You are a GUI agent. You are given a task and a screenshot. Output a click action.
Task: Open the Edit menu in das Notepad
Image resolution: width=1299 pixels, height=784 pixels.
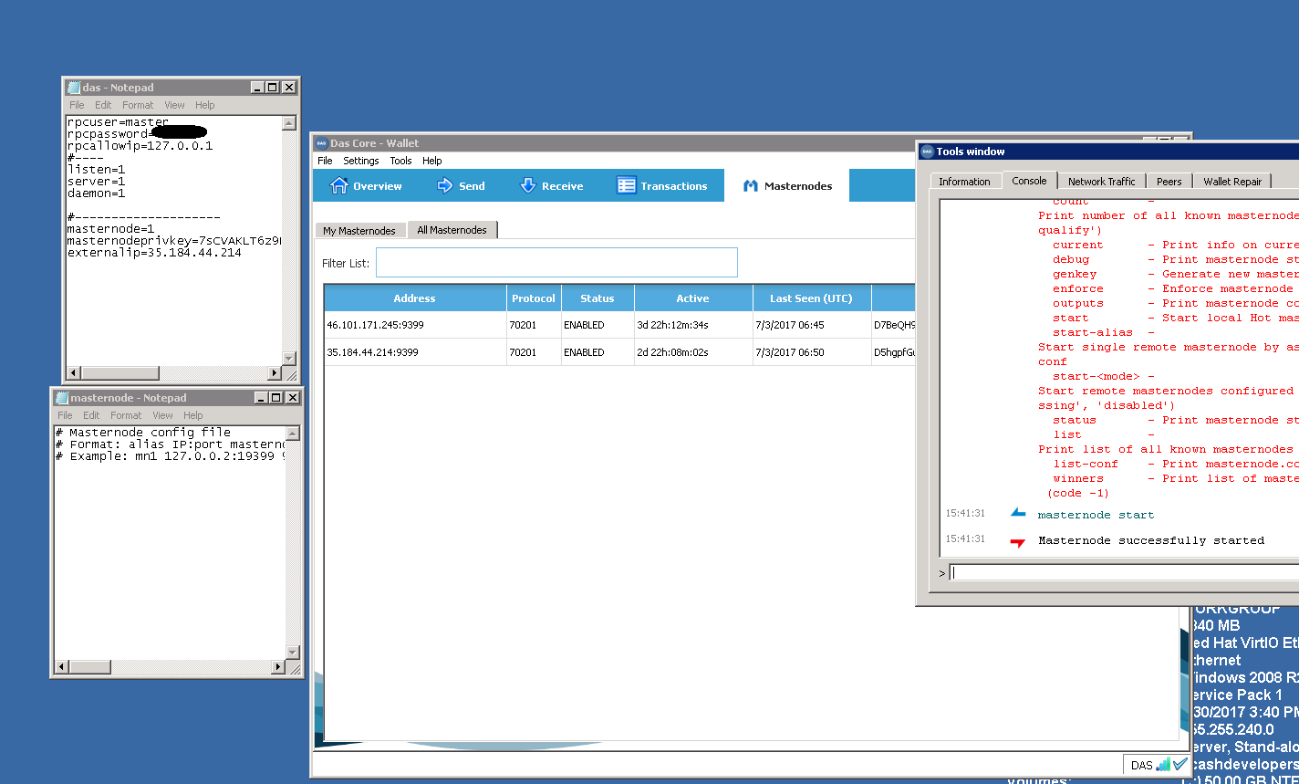click(103, 105)
